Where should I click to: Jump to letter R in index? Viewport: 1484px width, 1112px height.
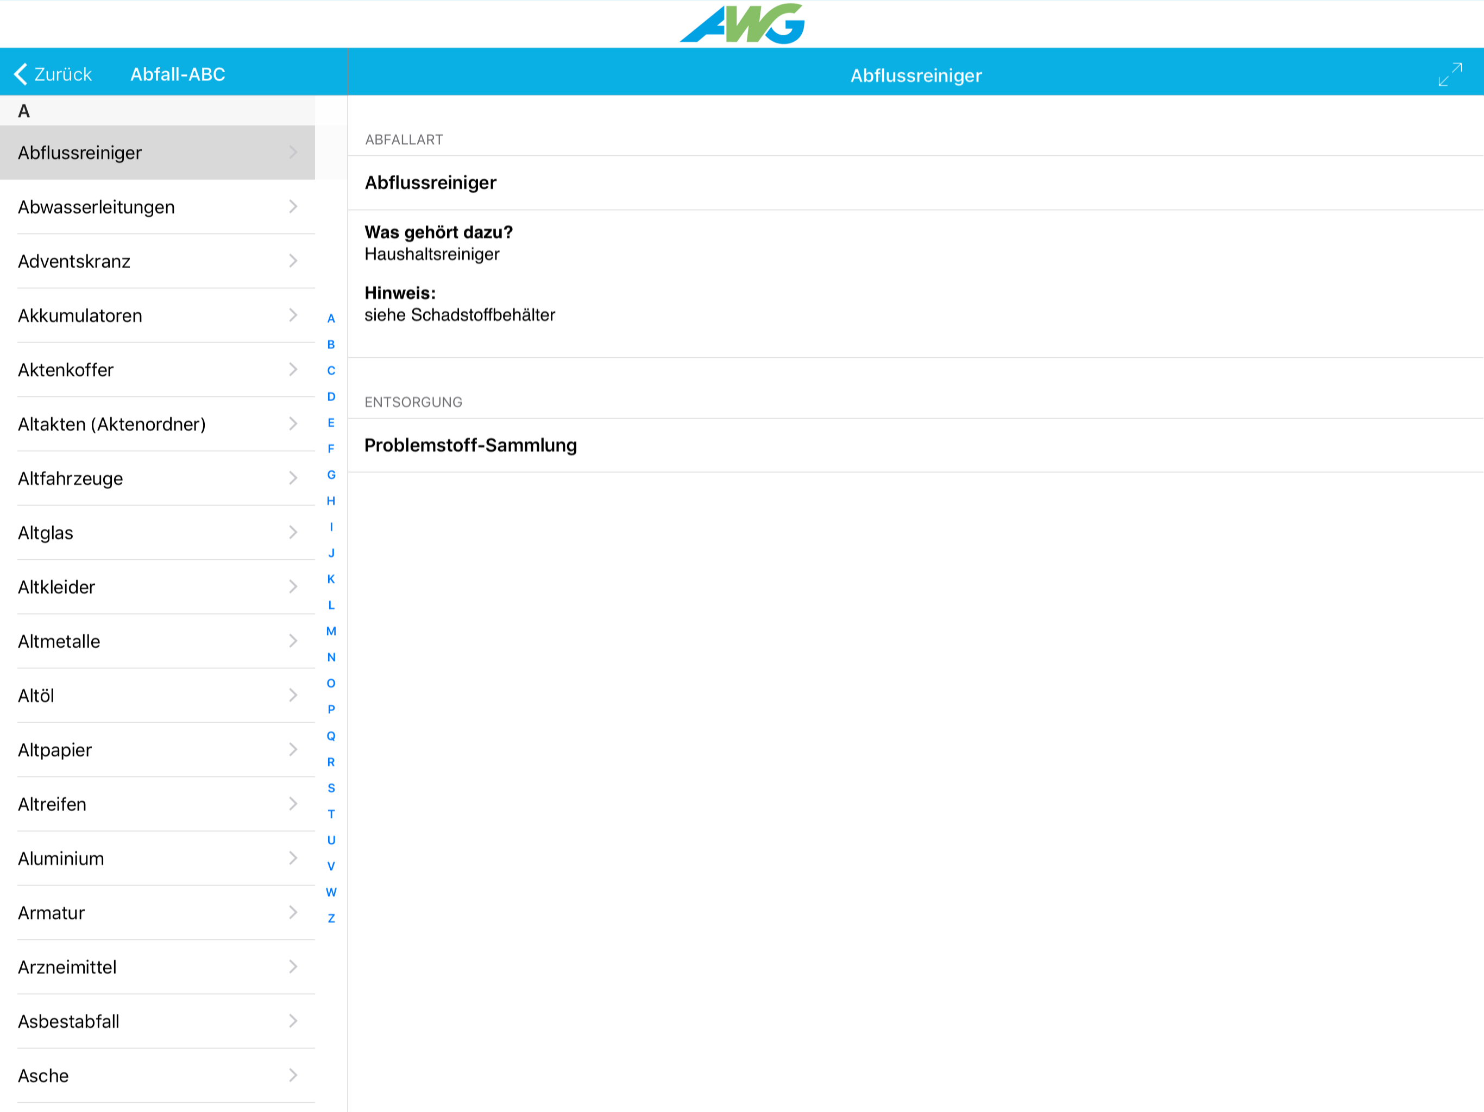click(x=331, y=762)
